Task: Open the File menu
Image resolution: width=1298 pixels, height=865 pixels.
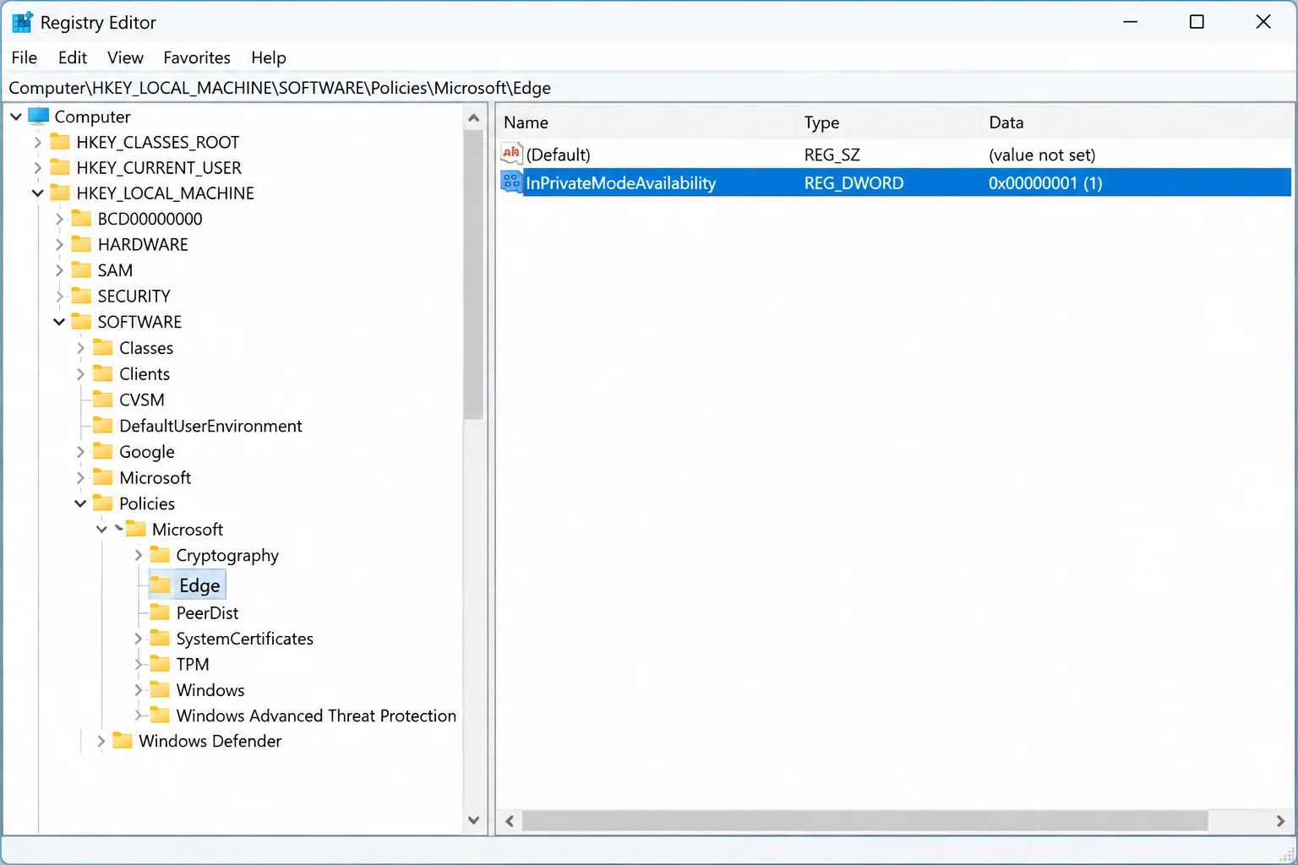Action: pos(25,57)
